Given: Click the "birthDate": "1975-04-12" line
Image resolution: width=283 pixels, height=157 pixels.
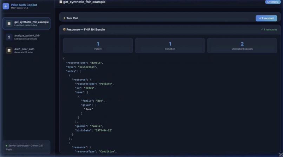Looking at the screenshot, I should pos(94,130).
